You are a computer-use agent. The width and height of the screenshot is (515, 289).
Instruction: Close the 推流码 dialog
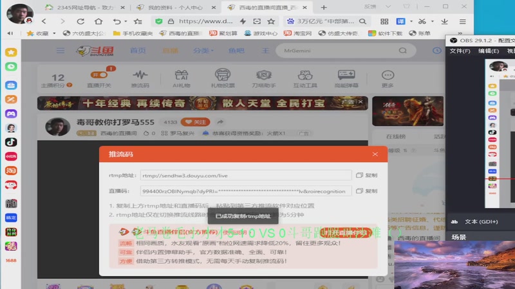tap(375, 154)
